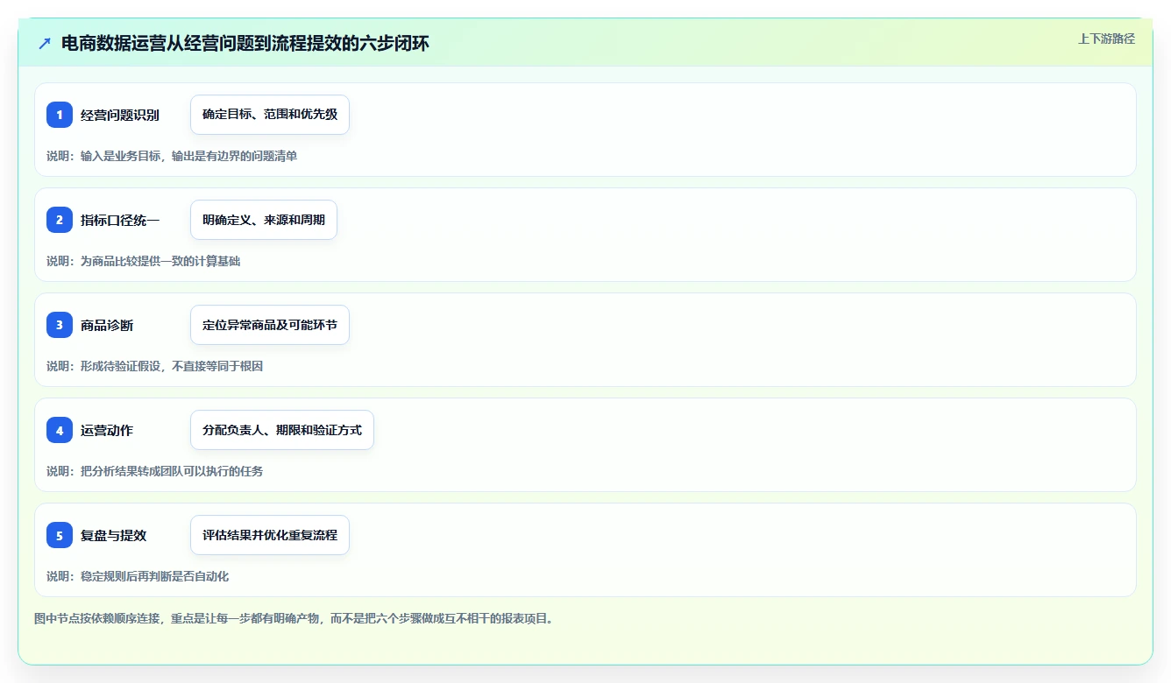1171x683 pixels.
Task: Select the 商品诊断 step title
Action: pyautogui.click(x=107, y=325)
